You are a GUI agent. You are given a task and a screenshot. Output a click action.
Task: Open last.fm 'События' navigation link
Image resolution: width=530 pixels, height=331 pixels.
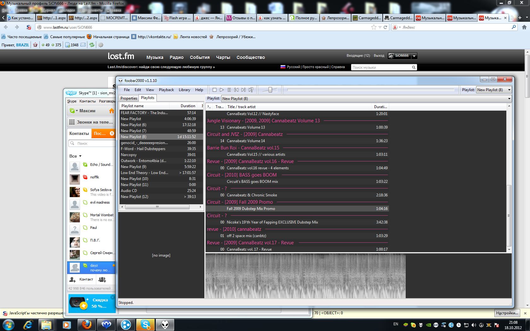click(200, 57)
